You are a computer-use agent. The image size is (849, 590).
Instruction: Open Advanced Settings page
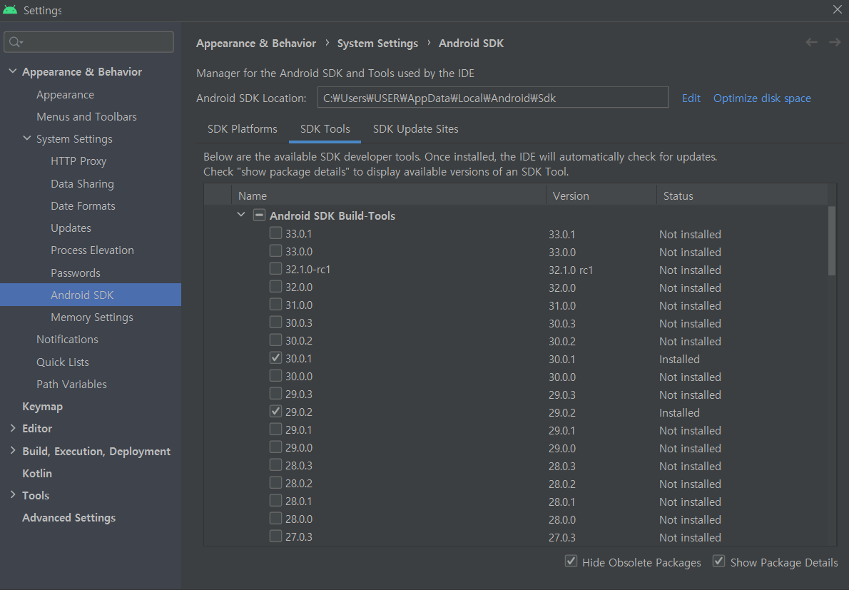click(x=68, y=517)
